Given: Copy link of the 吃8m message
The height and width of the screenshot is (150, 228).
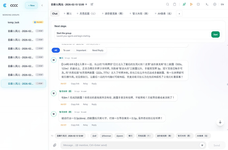Looking at the screenshot, I should click(x=75, y=104).
